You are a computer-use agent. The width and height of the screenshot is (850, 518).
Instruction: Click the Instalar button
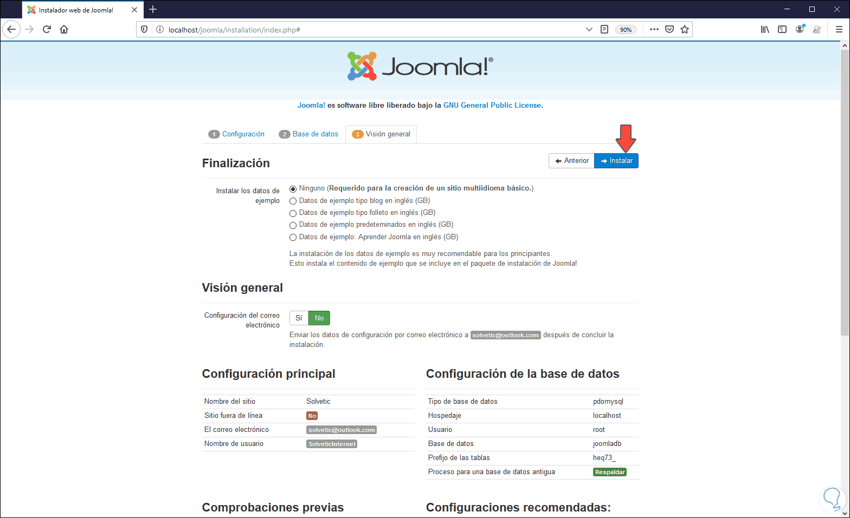click(x=616, y=161)
